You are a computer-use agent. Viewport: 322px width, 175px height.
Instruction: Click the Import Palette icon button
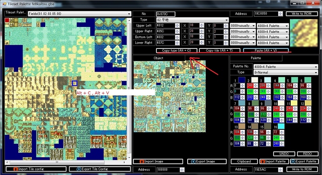coord(262,162)
